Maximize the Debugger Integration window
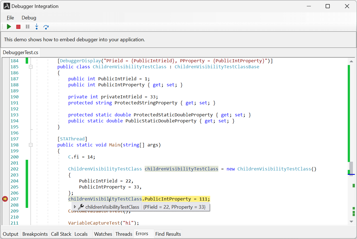The width and height of the screenshot is (357, 239). [328, 6]
